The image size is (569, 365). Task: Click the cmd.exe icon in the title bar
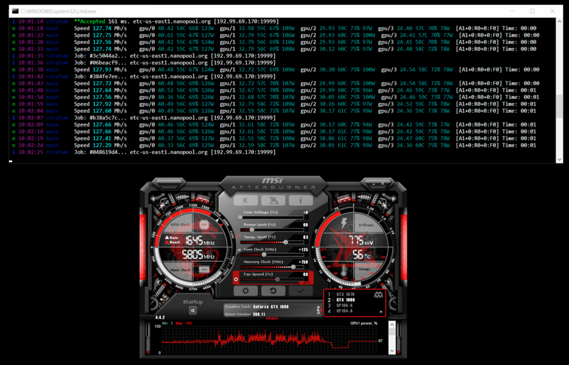[x=15, y=11]
